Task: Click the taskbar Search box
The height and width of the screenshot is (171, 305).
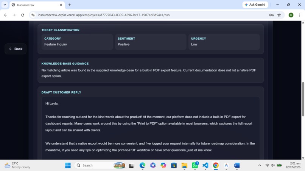Action: point(100,165)
